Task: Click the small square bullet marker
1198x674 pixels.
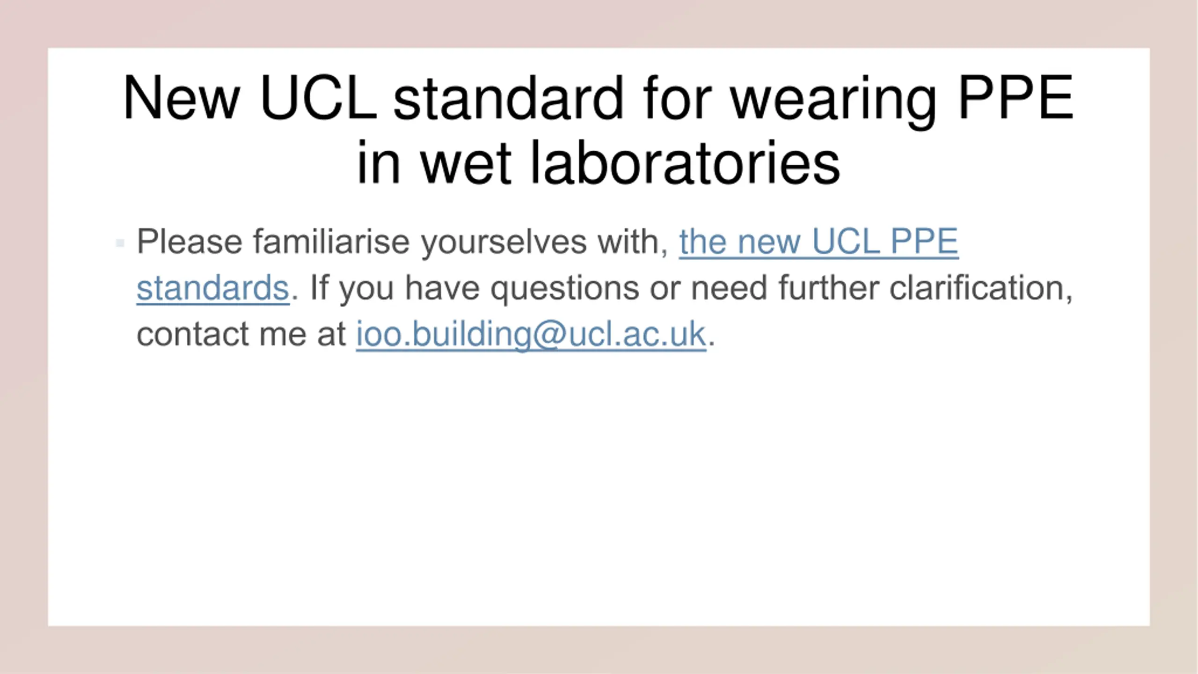Action: click(120, 243)
